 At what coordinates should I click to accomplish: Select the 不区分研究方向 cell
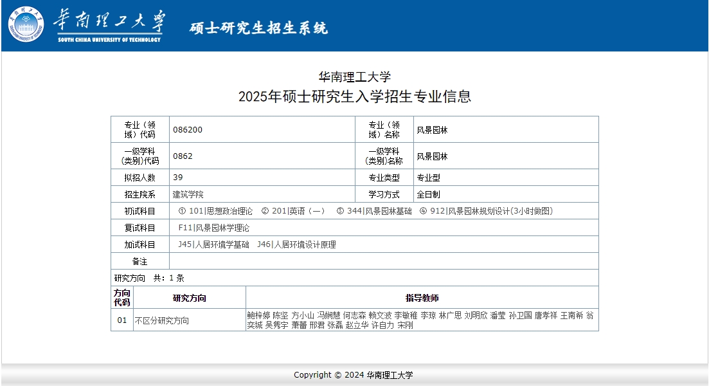point(190,320)
